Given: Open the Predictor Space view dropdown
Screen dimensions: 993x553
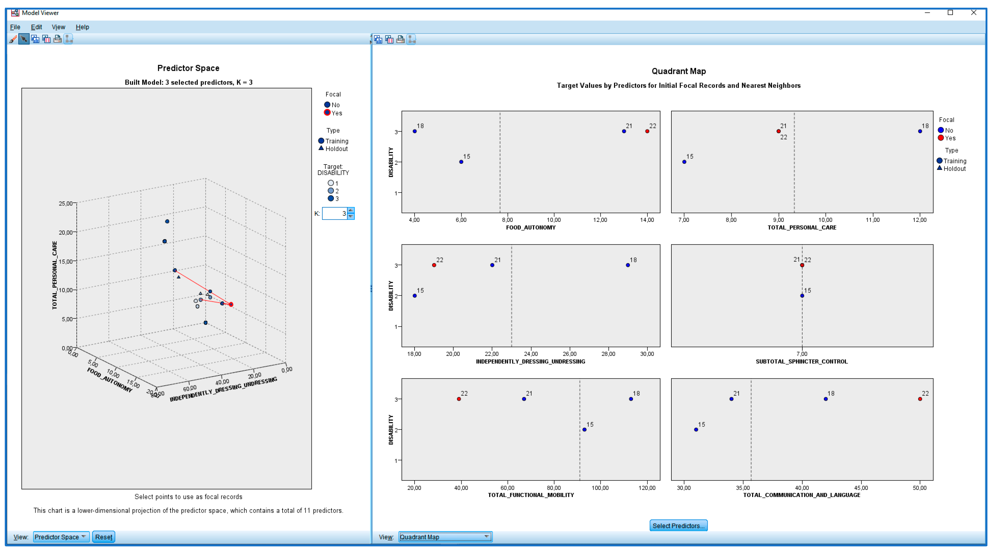Looking at the screenshot, I should (x=61, y=537).
